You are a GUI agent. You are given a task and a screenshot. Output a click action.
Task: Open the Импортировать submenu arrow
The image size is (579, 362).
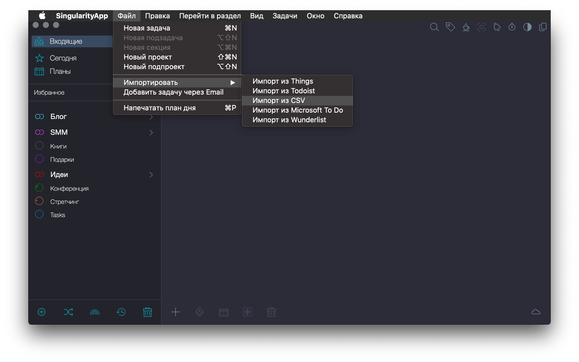click(x=232, y=83)
